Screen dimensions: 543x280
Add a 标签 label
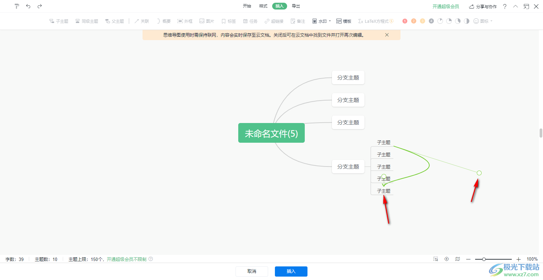pos(228,21)
